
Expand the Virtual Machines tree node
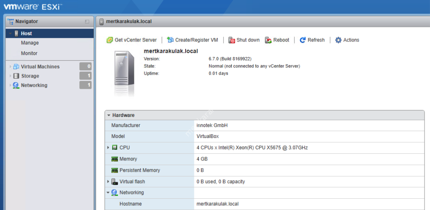(x=10, y=67)
